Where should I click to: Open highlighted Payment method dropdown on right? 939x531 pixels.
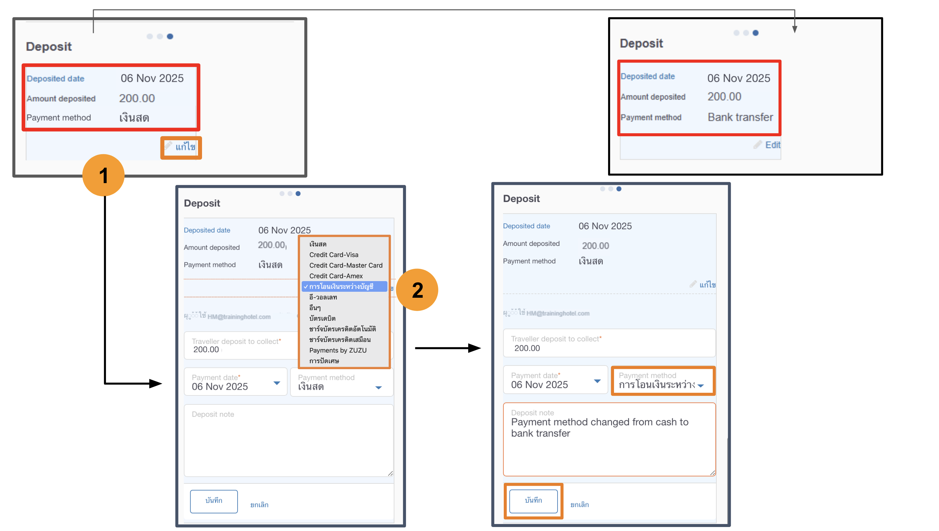(x=700, y=385)
